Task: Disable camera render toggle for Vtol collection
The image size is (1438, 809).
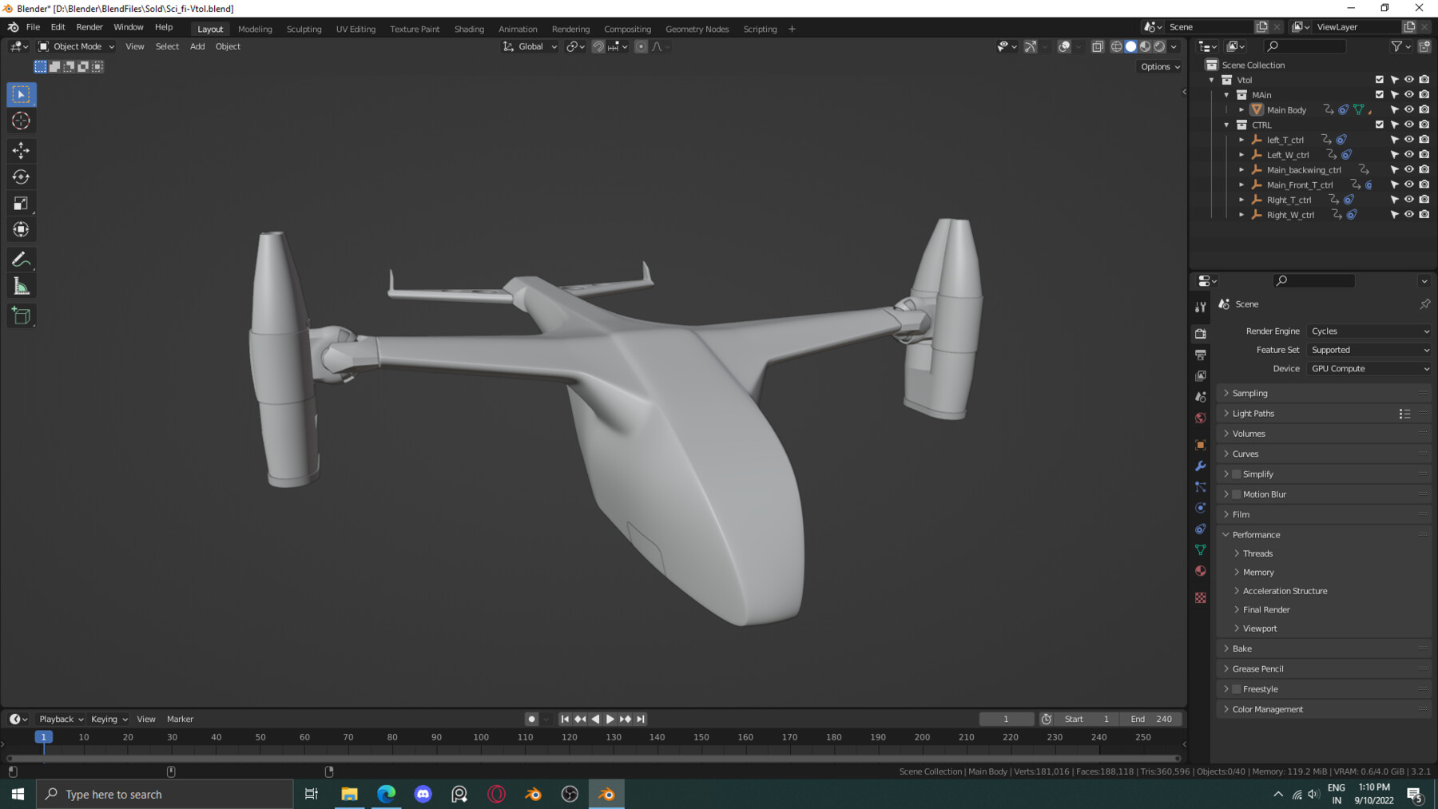Action: click(x=1424, y=80)
